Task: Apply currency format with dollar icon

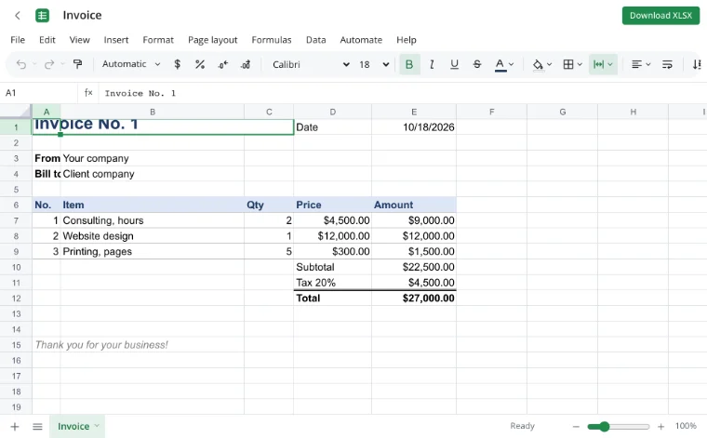Action: [x=177, y=64]
